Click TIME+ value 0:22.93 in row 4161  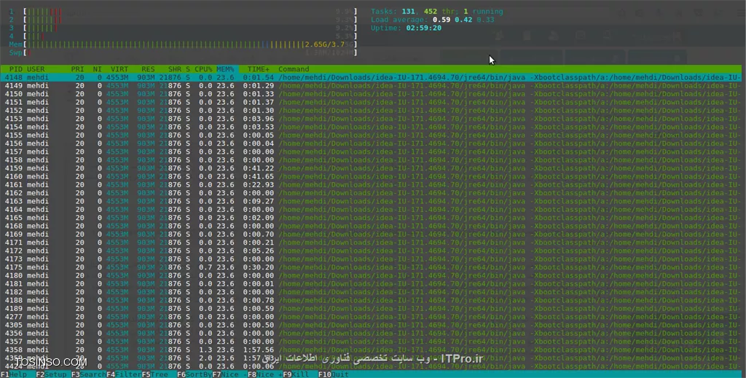click(x=259, y=184)
